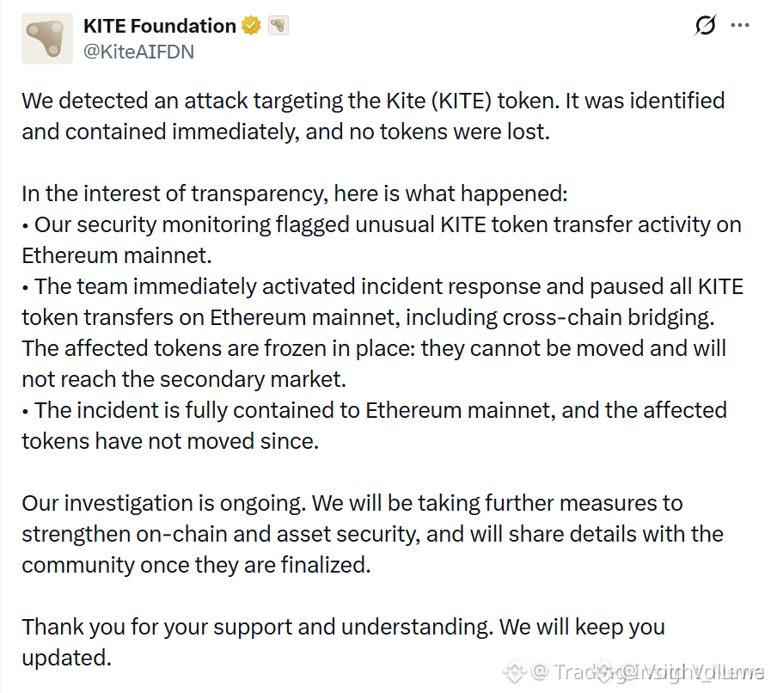Click the "Our investigation is ongoing" paragraph
Image resolution: width=771 pixels, height=693 pixels.
(x=373, y=534)
